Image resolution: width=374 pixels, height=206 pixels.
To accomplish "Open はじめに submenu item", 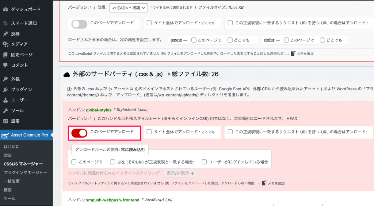I will 12,147.
